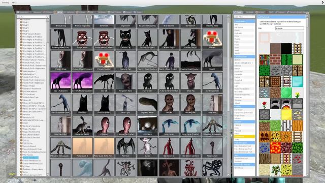Select the highlighted SubMaterial tool
This screenshot has height=183, width=325.
point(244,137)
